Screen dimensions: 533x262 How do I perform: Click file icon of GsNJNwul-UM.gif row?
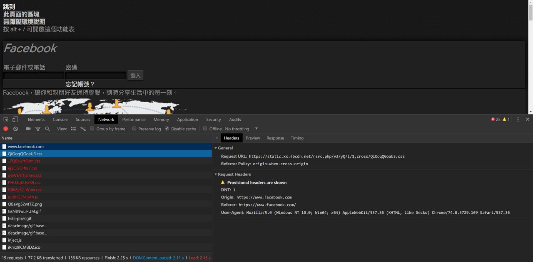tap(4, 211)
